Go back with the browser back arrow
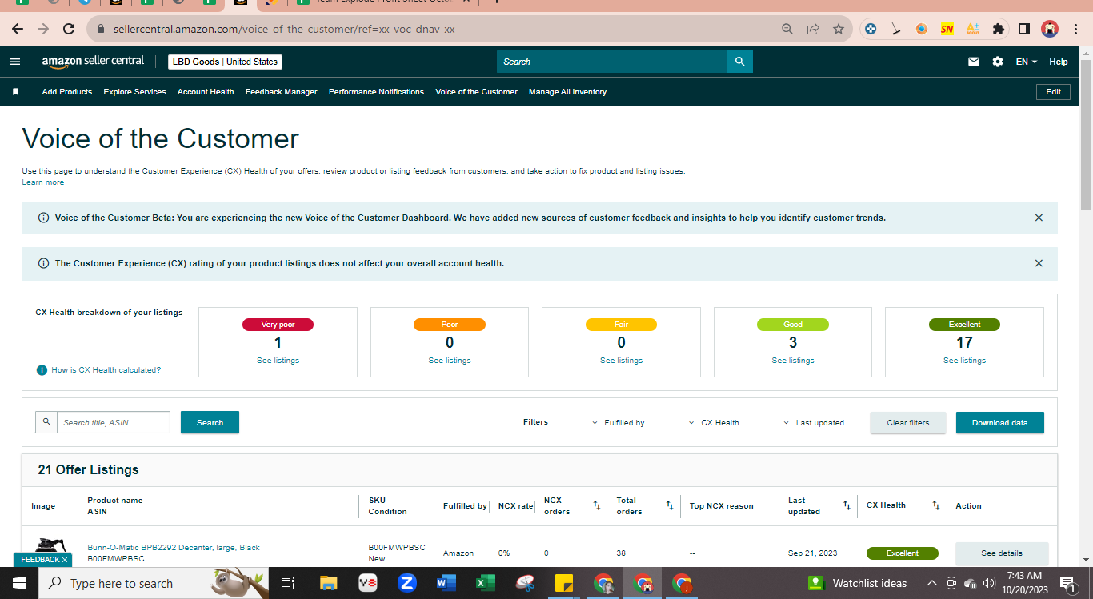 [18, 29]
